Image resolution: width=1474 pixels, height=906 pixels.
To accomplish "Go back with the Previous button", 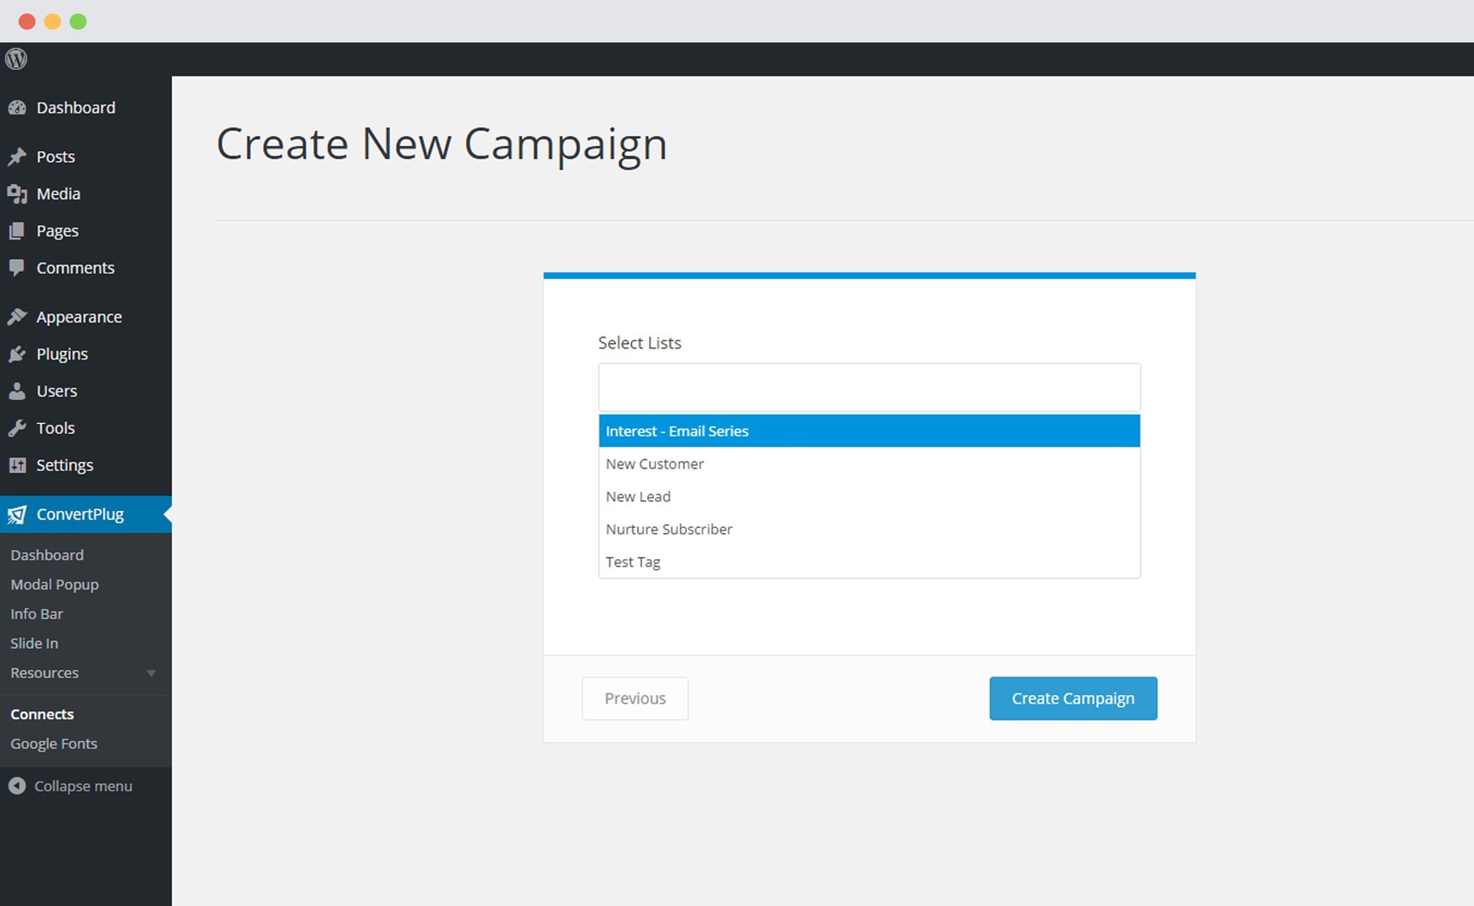I will coord(635,698).
